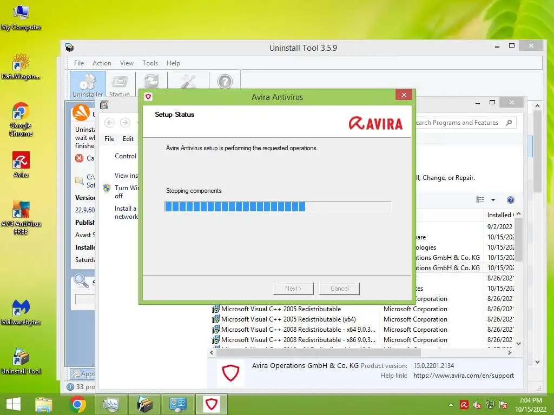Open Avira desktop shortcut

pos(21,164)
